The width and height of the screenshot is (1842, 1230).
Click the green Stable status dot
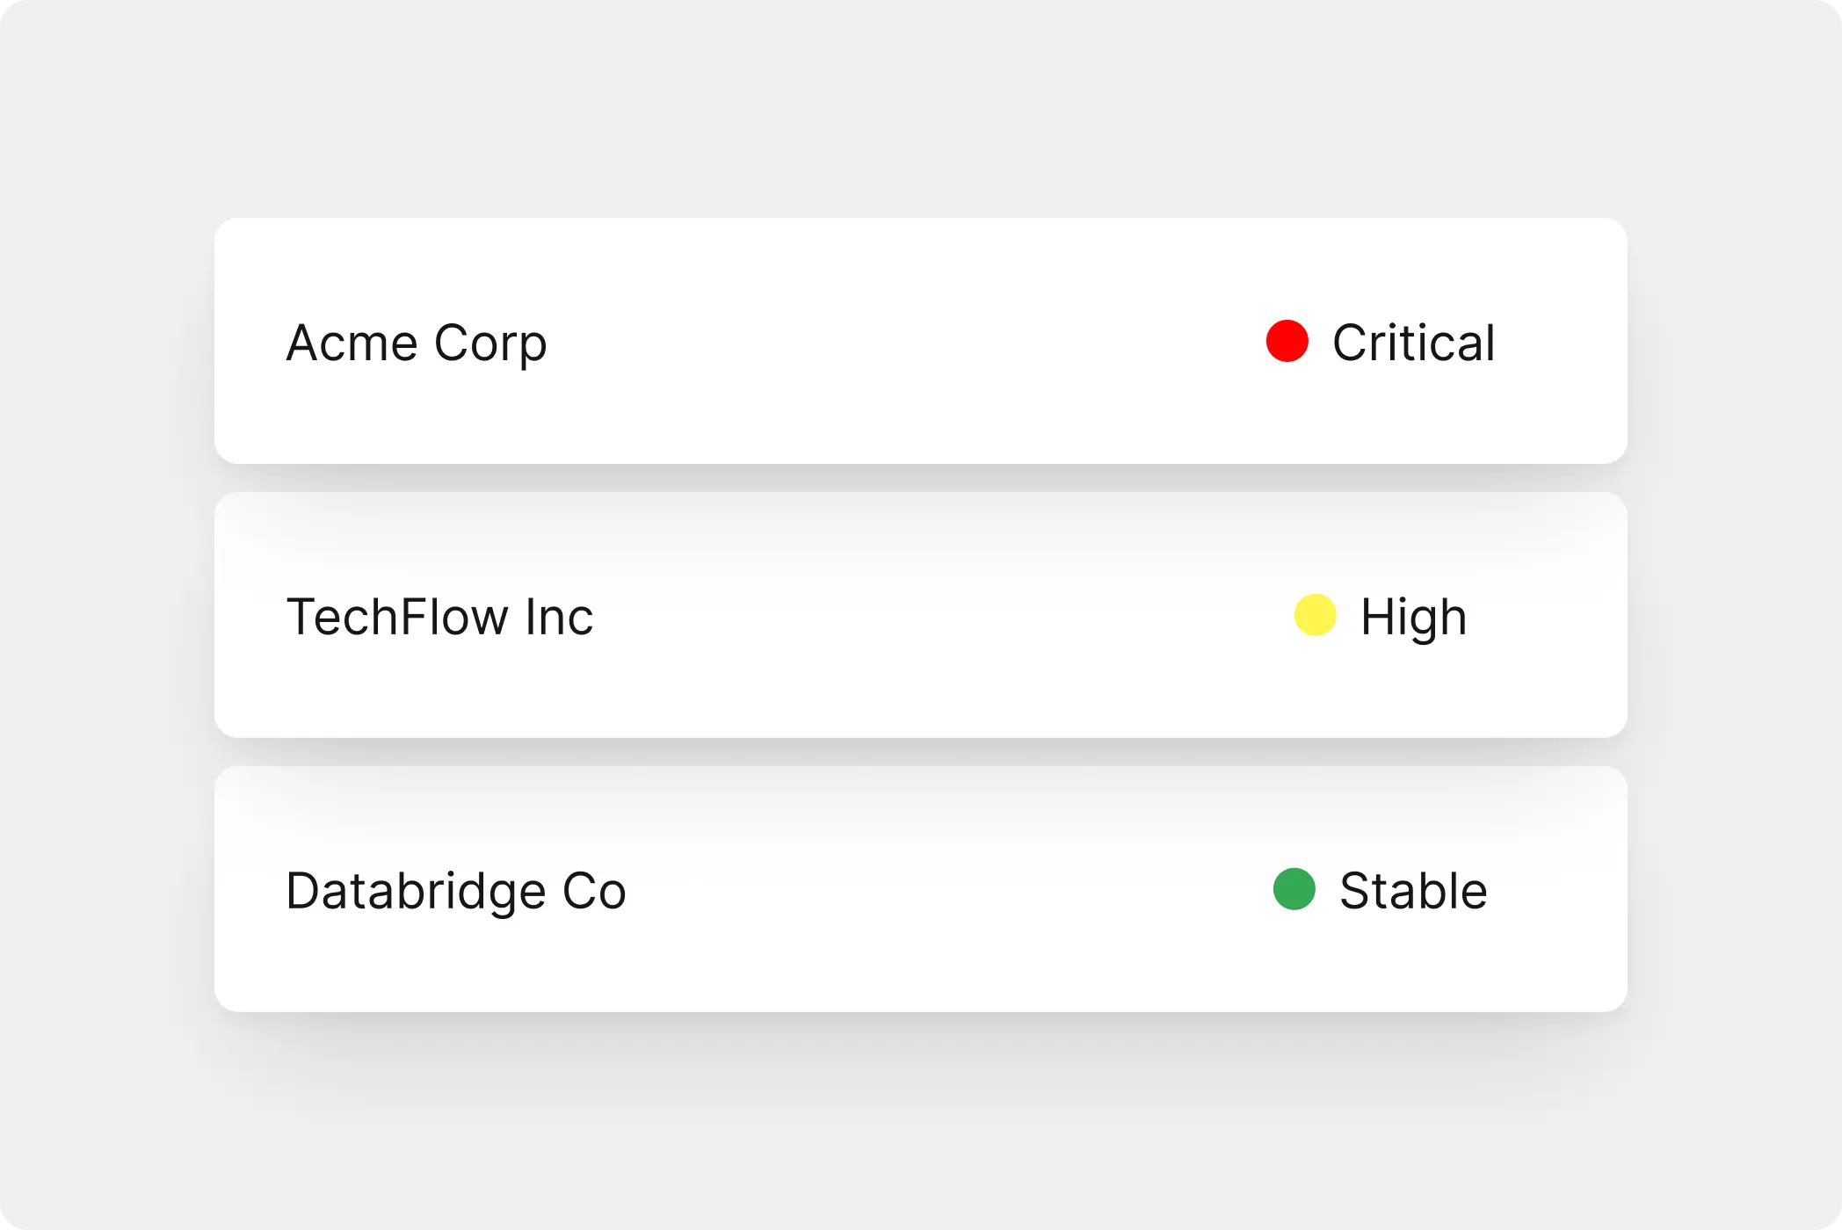(1294, 889)
